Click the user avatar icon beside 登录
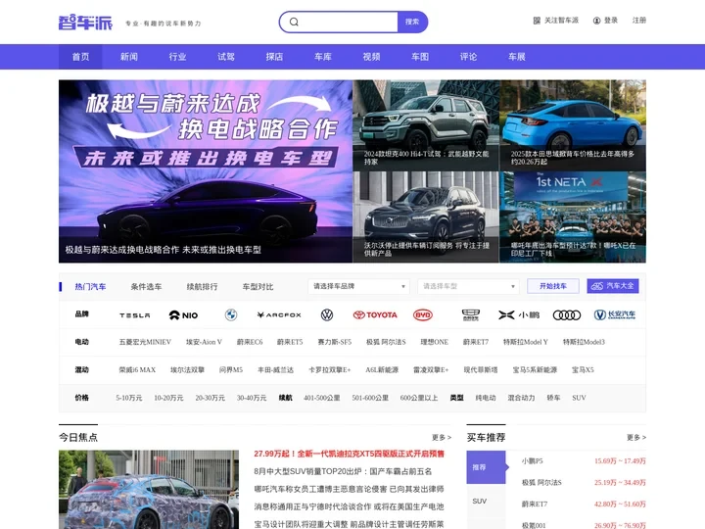The image size is (705, 529). coord(596,21)
